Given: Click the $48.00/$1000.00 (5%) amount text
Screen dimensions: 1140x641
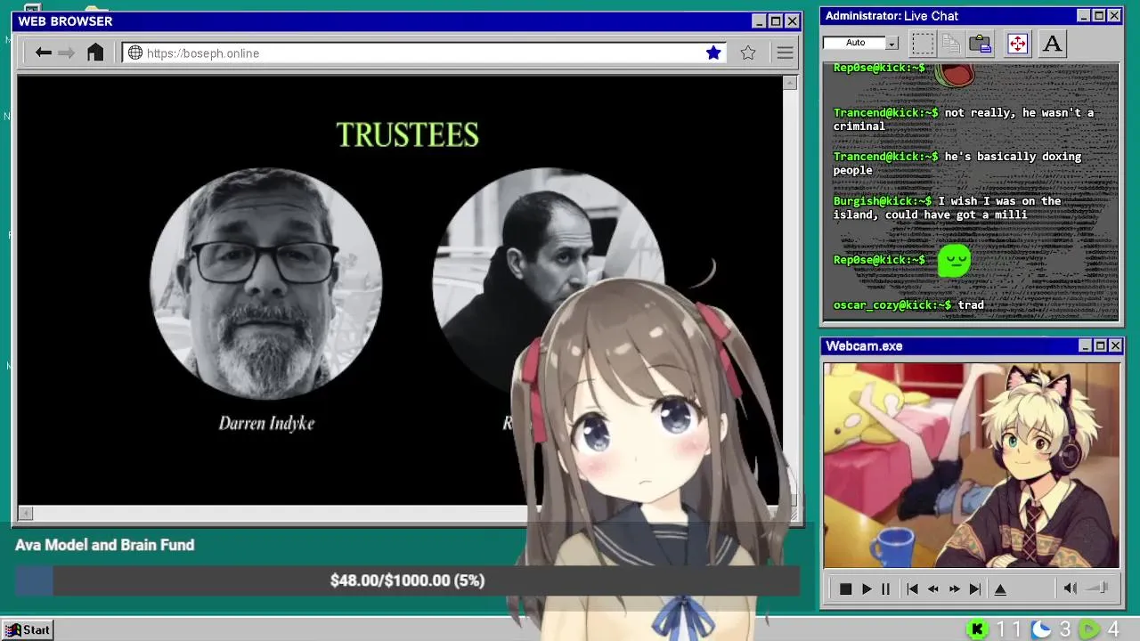Looking at the screenshot, I should click(407, 580).
